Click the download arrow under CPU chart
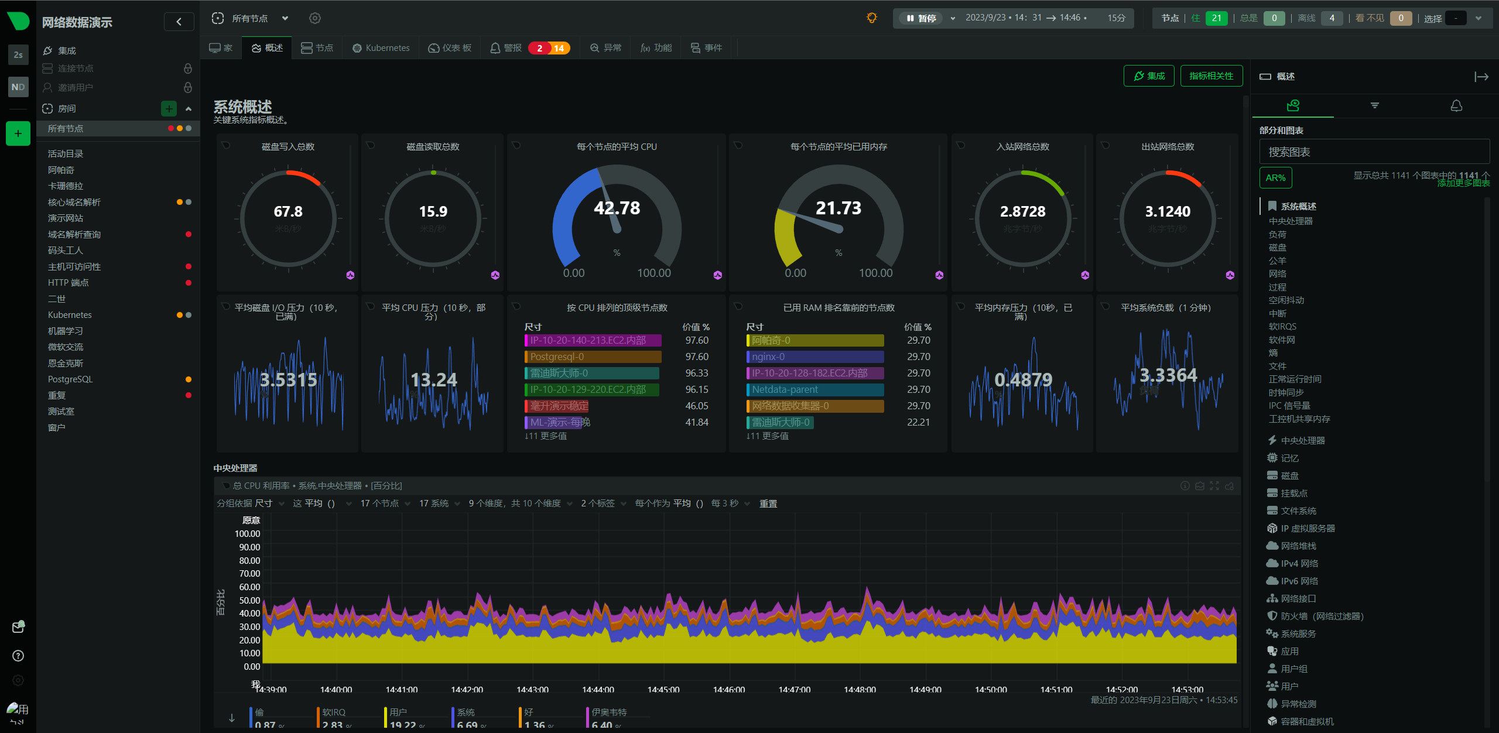This screenshot has height=733, width=1499. [232, 718]
